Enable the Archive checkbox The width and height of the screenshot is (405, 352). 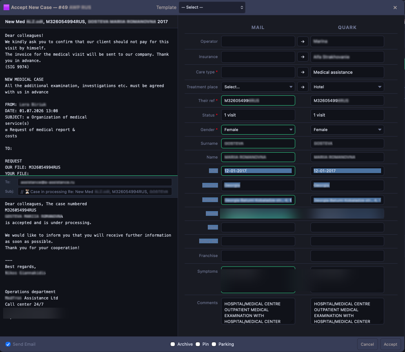[x=173, y=344]
